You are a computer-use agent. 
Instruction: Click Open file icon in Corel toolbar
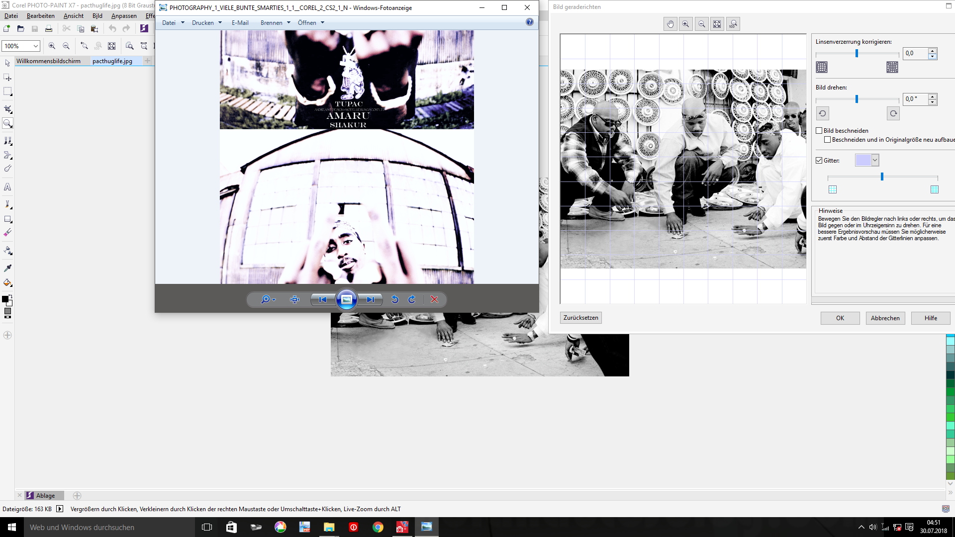(x=20, y=29)
